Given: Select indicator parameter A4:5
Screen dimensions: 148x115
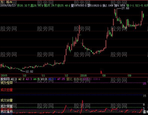Looking at the screenshot, I should (36, 79).
